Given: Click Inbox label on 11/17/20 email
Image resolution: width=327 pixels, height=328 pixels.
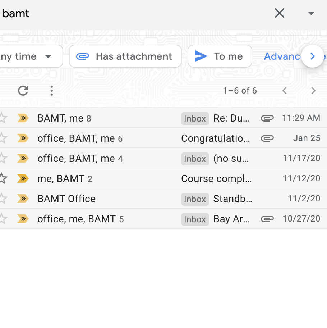Looking at the screenshot, I should 195,159.
